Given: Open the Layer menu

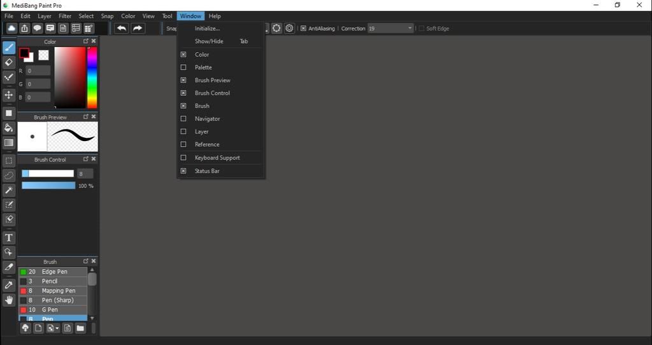Looking at the screenshot, I should click(x=45, y=16).
